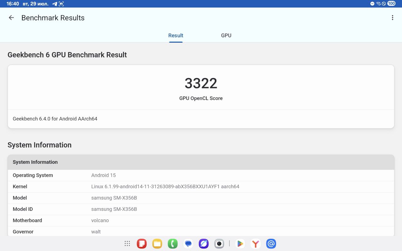Tap the Kernel information entry
The width and height of the screenshot is (402, 251).
tap(165, 186)
